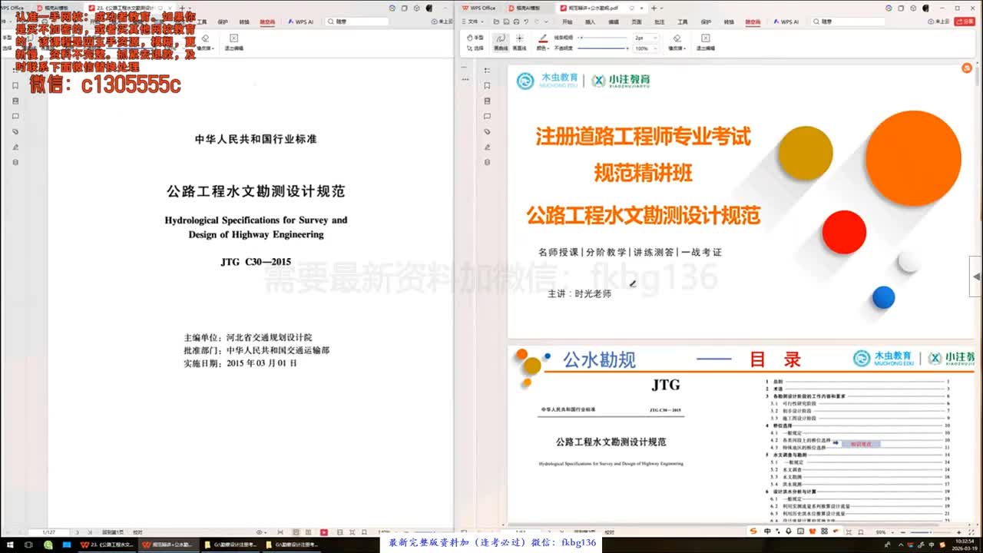Screen dimensions: 983x553
Task: Switch to the WPS Office home tab, right window
Action: [x=480, y=8]
